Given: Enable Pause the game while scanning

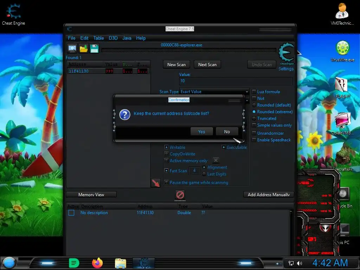Looking at the screenshot, I should 166,182.
